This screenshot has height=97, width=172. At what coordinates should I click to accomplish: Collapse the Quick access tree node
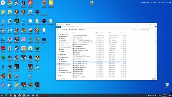tap(57, 34)
